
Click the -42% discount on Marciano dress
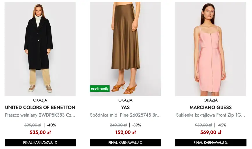221,125
